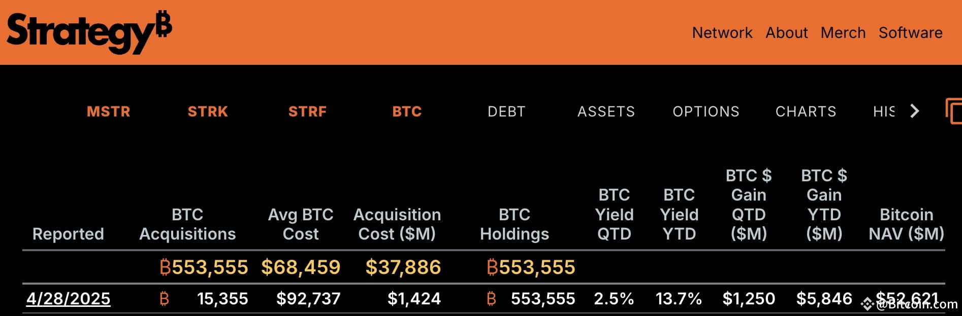Open the STRF tab
962x316 pixels.
307,111
